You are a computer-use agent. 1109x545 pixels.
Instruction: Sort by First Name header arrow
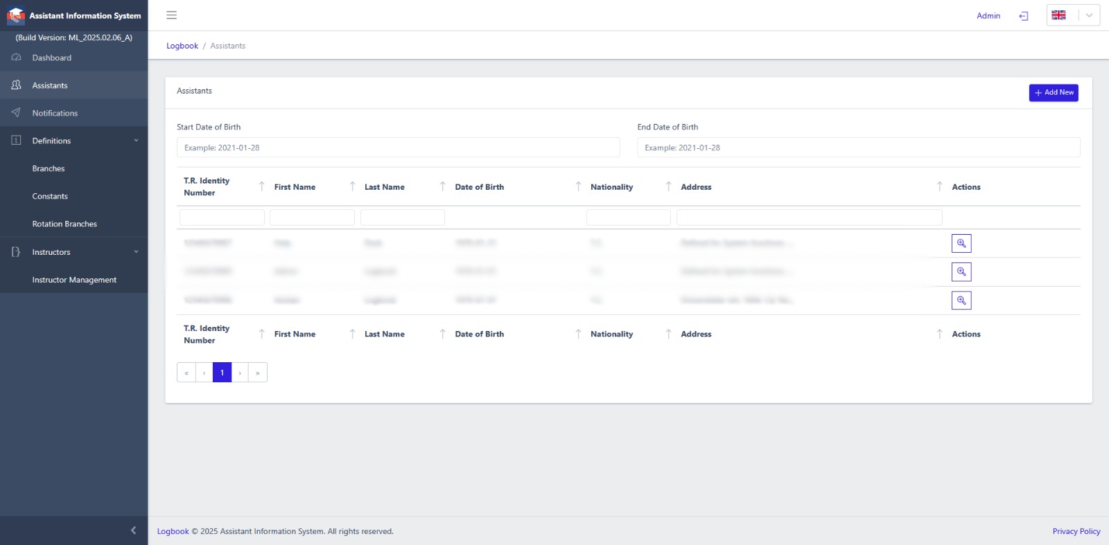coord(352,186)
